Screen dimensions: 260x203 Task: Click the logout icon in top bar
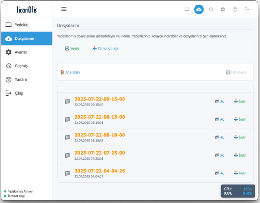point(247,9)
